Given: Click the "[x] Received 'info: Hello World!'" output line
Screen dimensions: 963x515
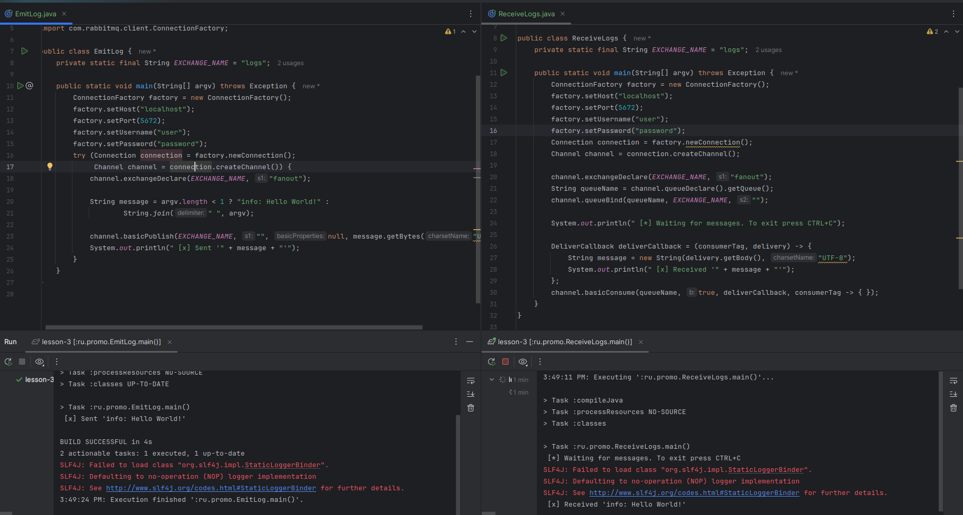Looking at the screenshot, I should pos(617,504).
